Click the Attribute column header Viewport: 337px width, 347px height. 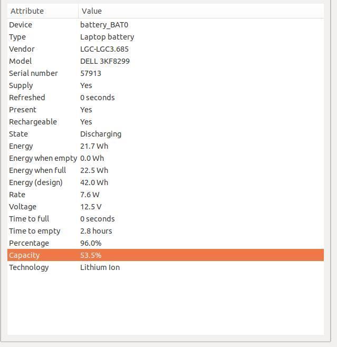tap(43, 11)
